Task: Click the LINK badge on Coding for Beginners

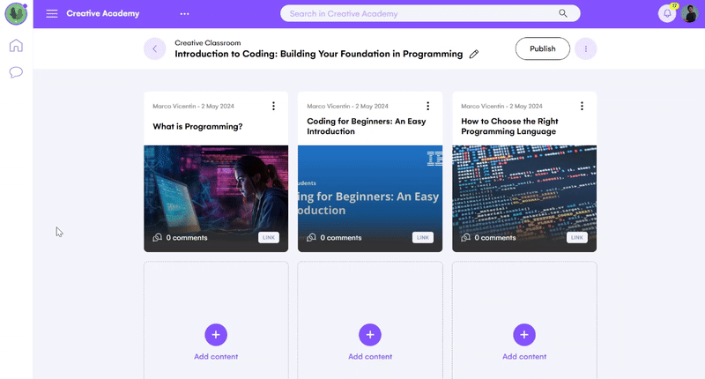Action: tap(423, 237)
